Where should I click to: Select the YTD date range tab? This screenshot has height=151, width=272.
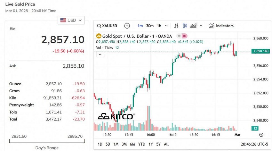point(141,144)
